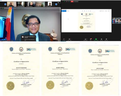This screenshot has width=121, height=96.
Task: Click the red LIVE badge in right Zoom window
Action: point(72,2)
